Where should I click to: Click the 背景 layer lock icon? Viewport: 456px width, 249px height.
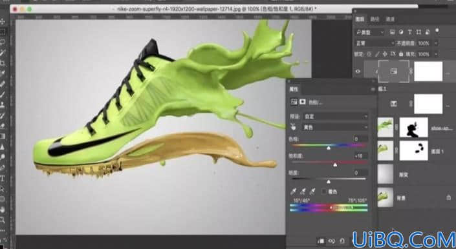pyautogui.click(x=449, y=197)
